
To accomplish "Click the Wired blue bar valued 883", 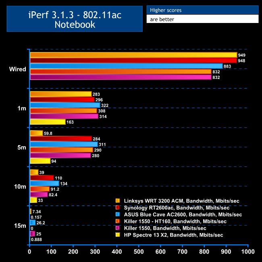I will (126, 66).
